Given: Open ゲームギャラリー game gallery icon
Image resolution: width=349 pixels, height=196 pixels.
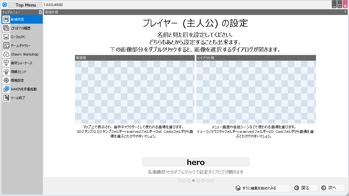Looking at the screenshot, I should click(6, 45).
